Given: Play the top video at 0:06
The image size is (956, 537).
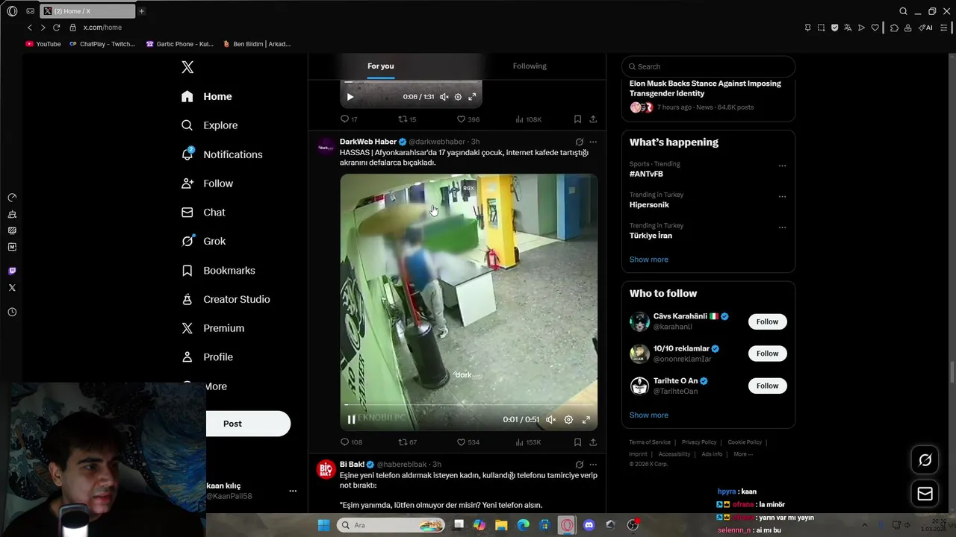Looking at the screenshot, I should (350, 97).
